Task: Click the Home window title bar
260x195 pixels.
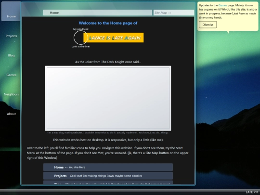Action: pyautogui.click(x=97, y=13)
